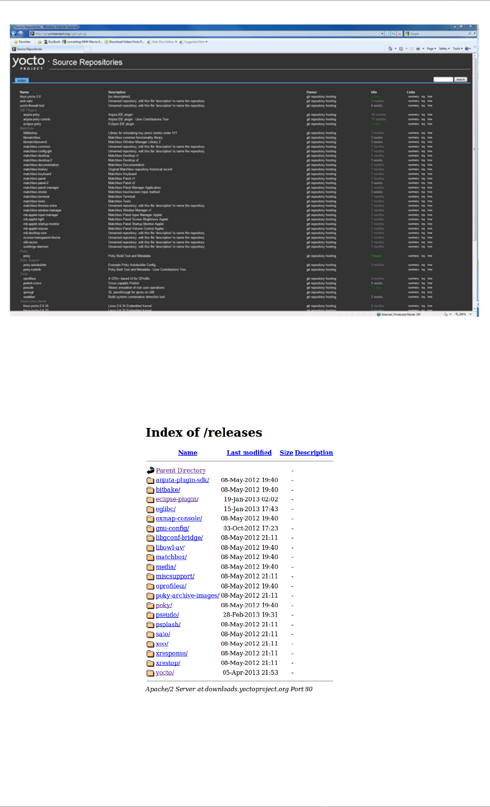Click folder icon beside gnu-config/
Image resolution: width=490 pixels, height=807 pixels.
(x=150, y=529)
